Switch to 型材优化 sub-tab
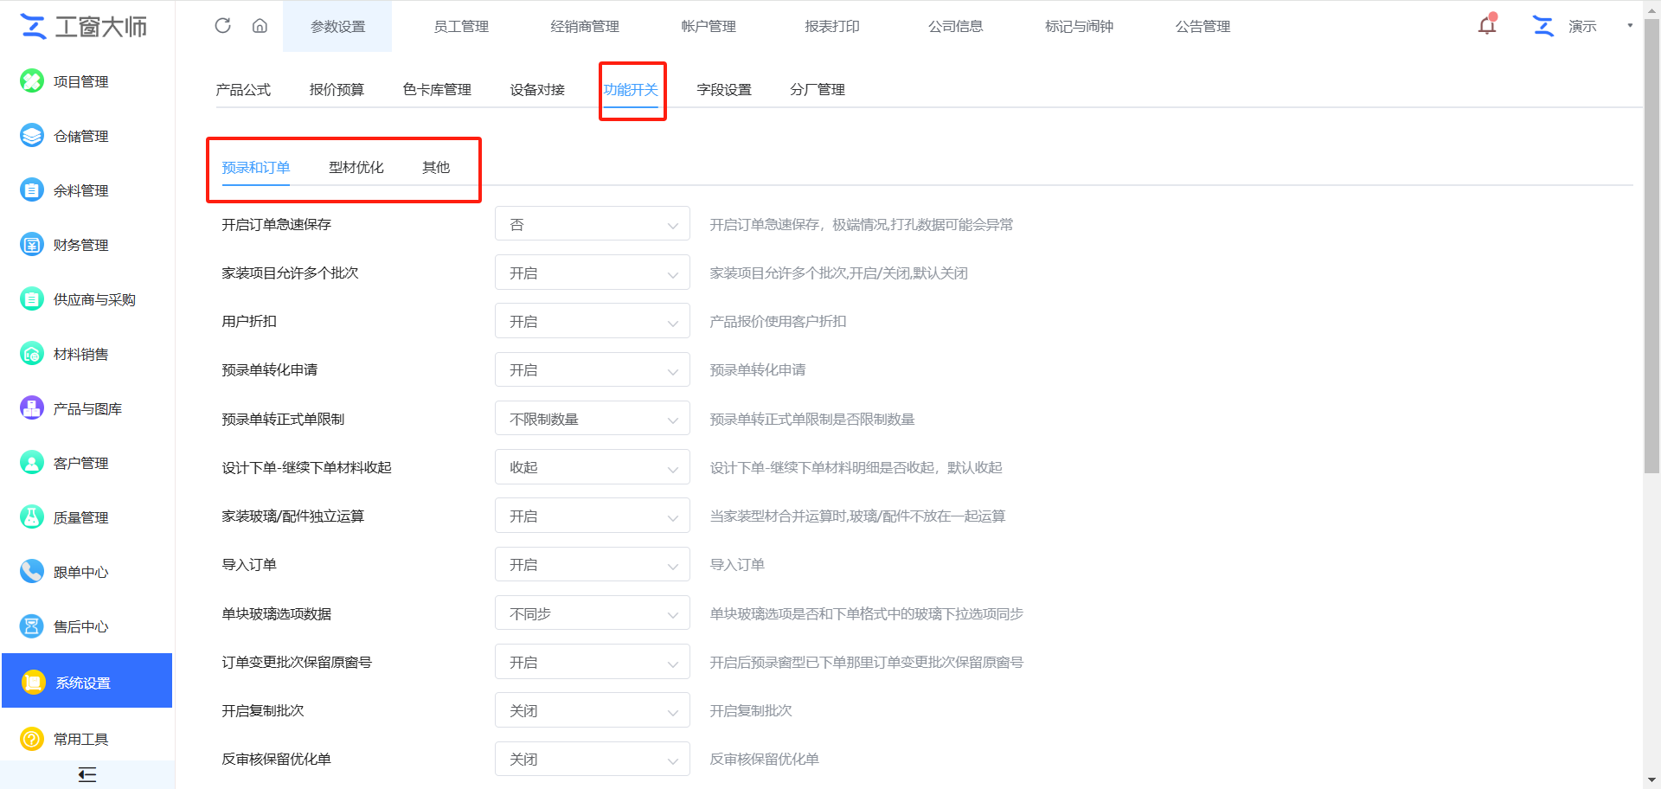 point(356,167)
